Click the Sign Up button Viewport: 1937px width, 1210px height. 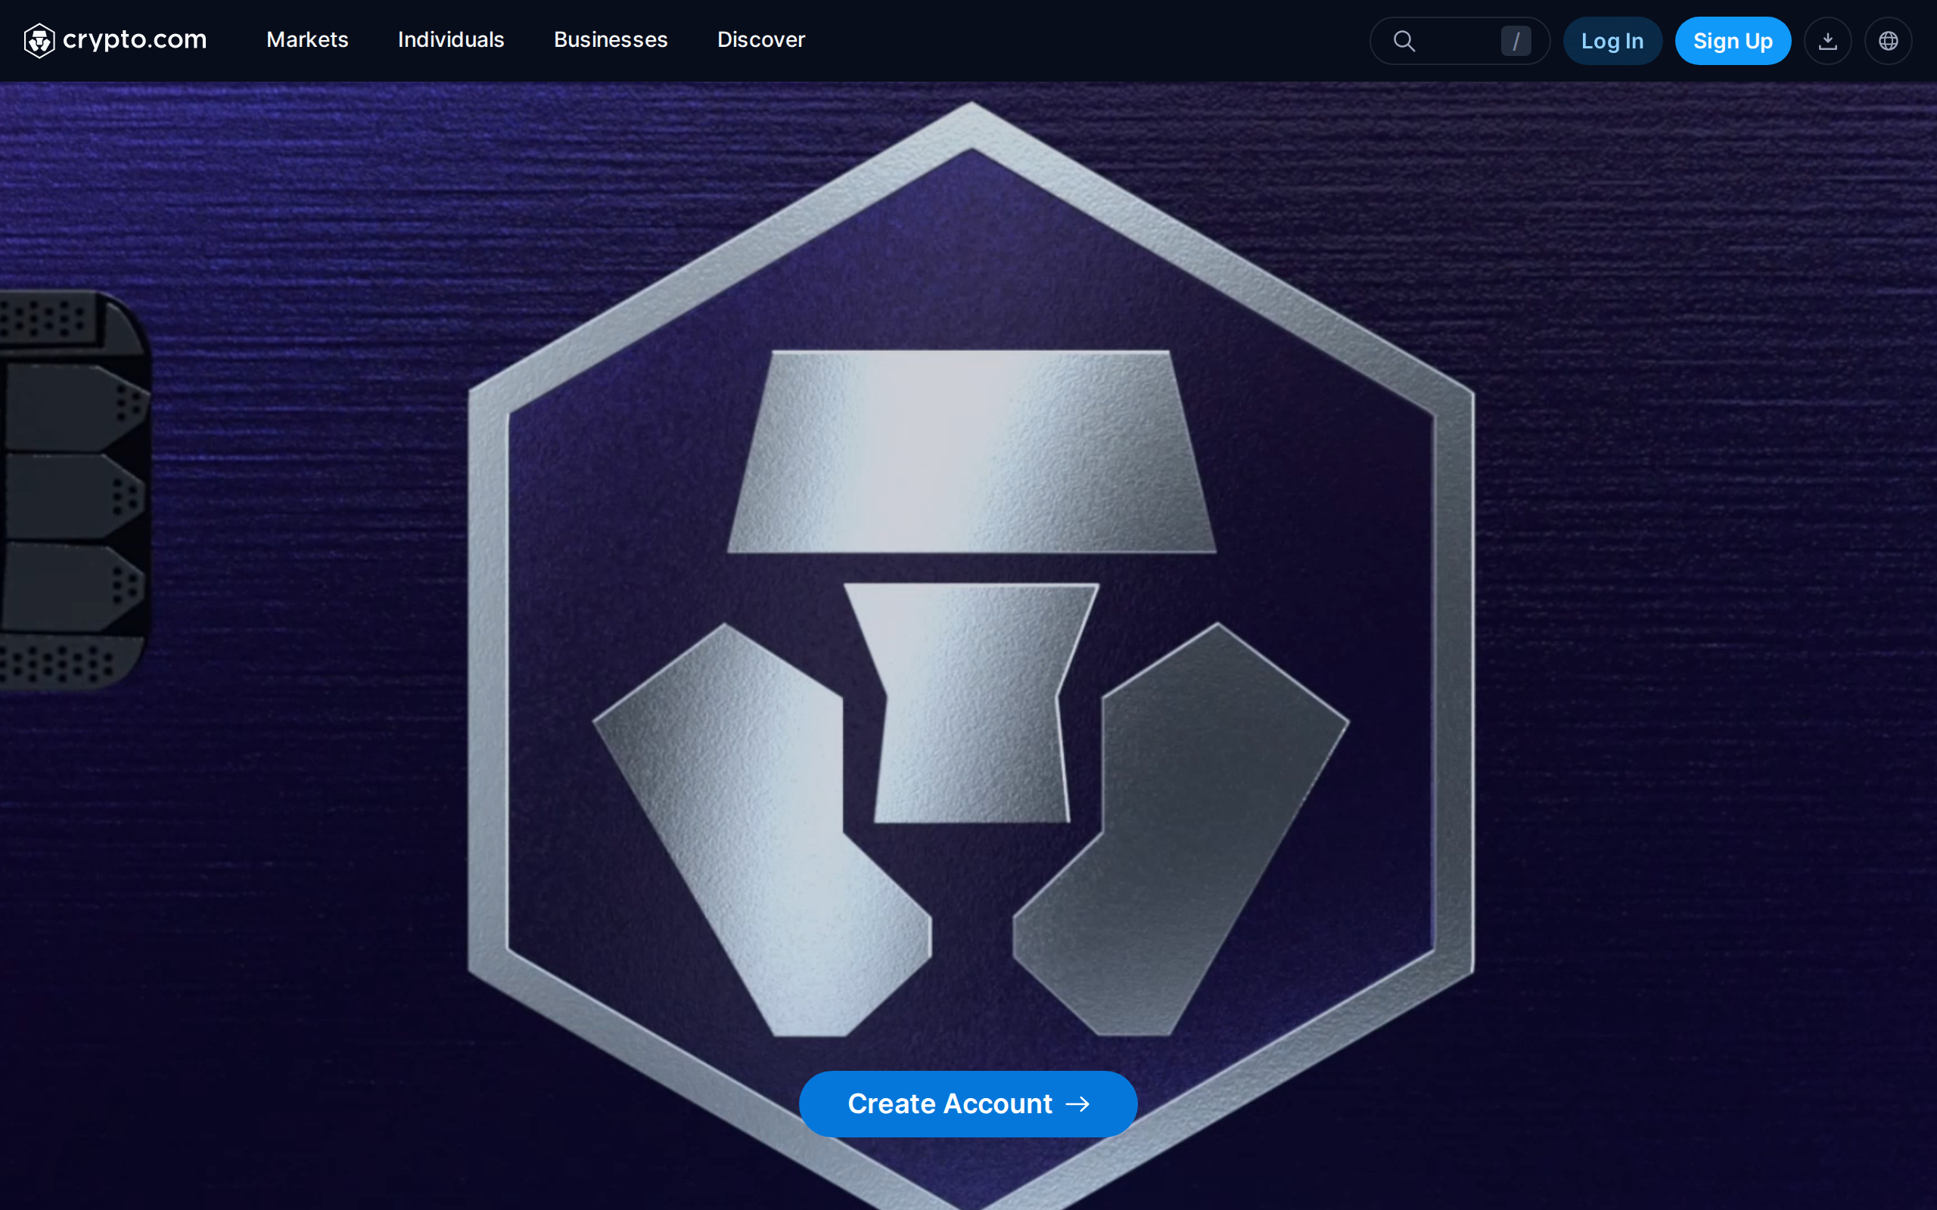pyautogui.click(x=1733, y=41)
